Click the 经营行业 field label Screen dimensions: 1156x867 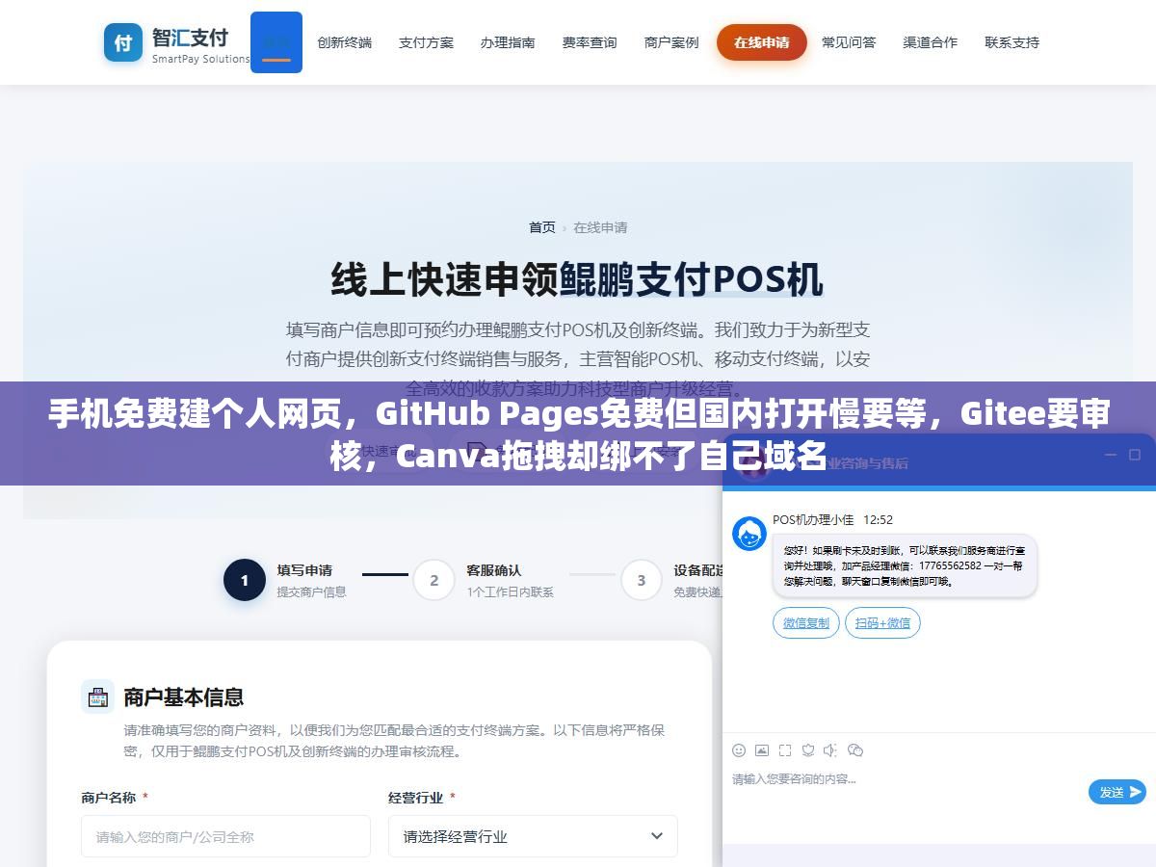[x=416, y=798]
